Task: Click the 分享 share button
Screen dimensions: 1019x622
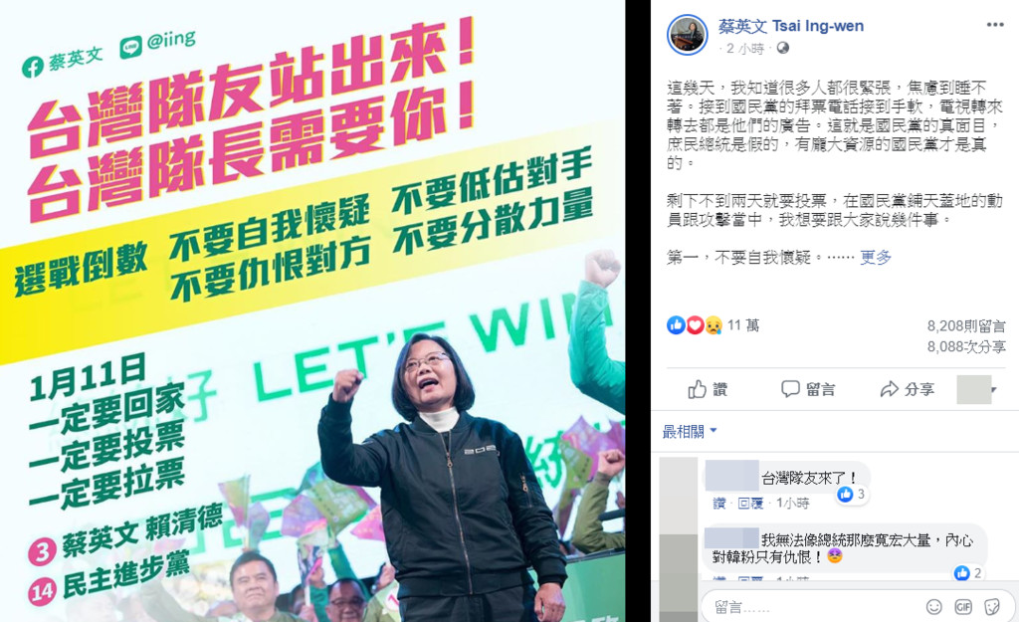Action: (908, 389)
